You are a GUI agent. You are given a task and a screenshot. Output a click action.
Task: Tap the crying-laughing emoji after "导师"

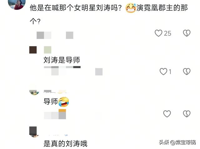(x=63, y=102)
